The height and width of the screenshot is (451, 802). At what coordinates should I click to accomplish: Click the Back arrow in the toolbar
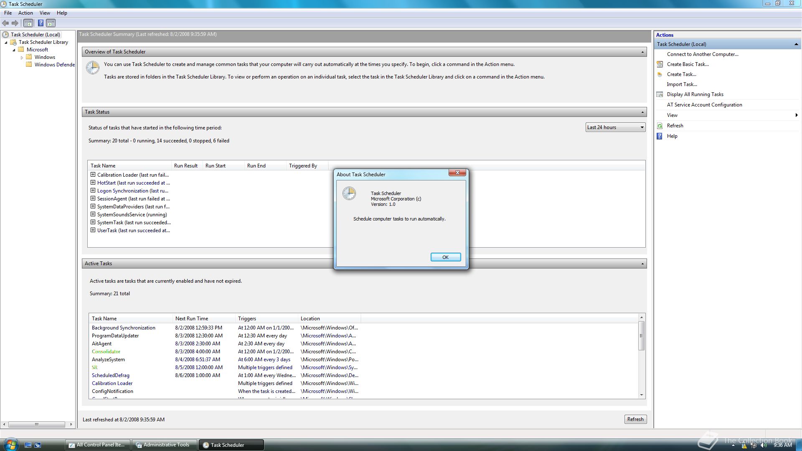(x=5, y=23)
